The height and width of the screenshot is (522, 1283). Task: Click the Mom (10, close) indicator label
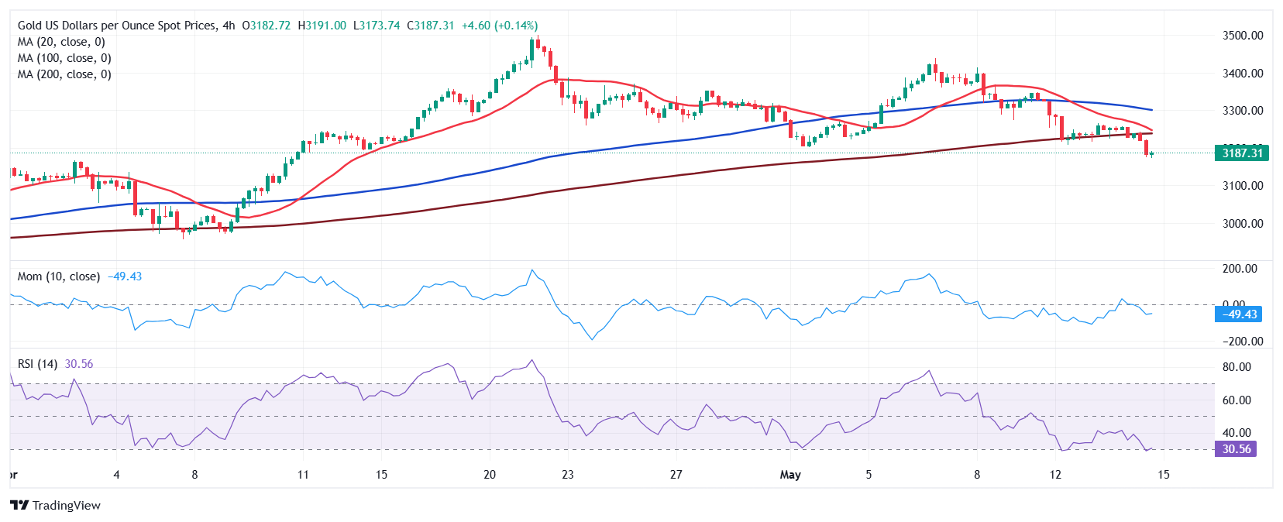coord(59,276)
